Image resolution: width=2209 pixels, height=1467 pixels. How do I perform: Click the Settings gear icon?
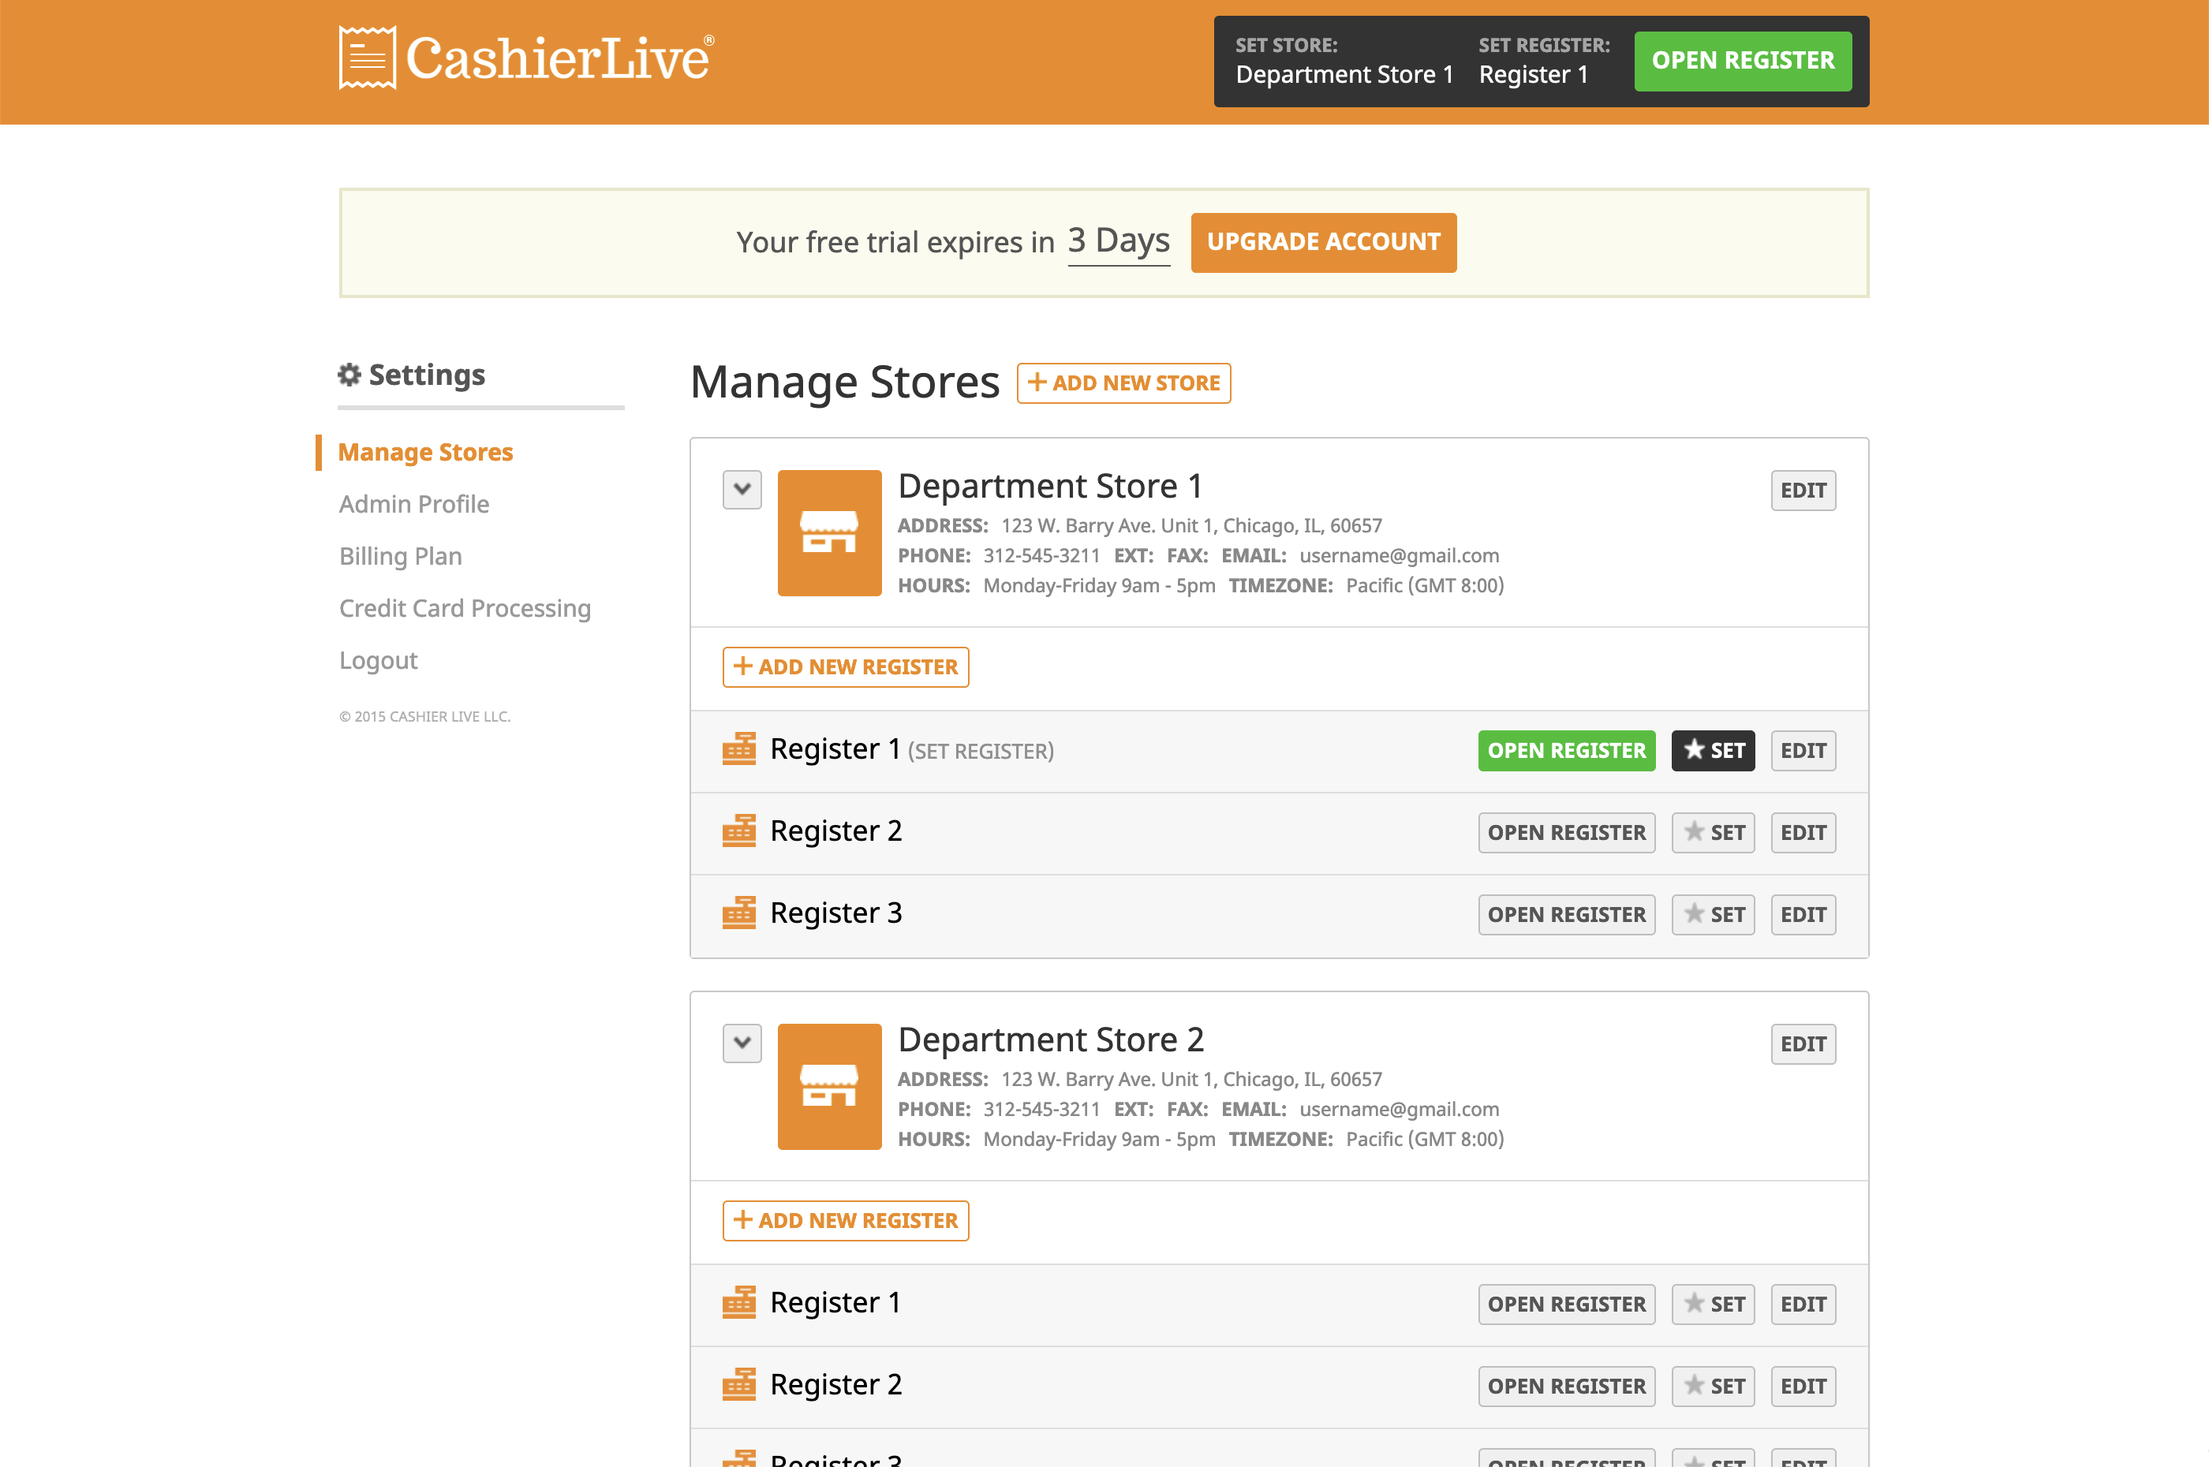(349, 374)
